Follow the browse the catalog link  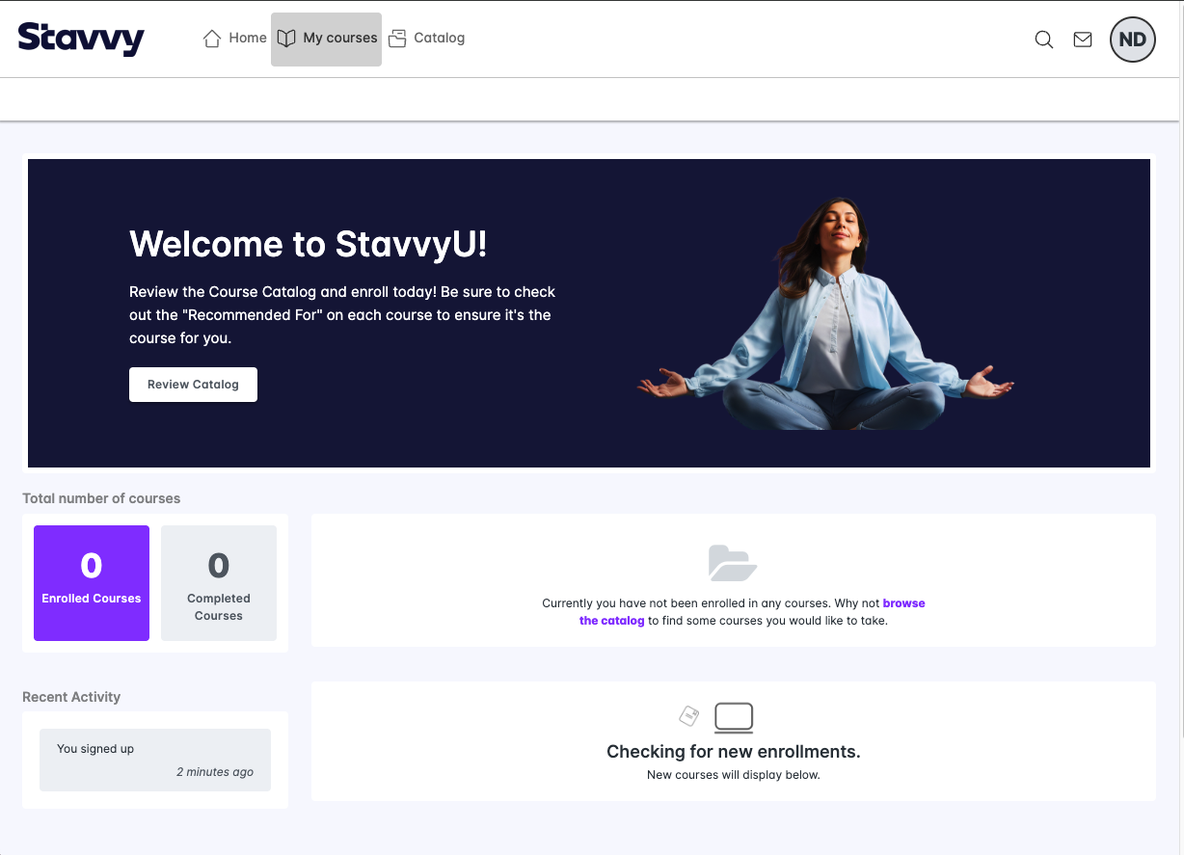point(752,612)
